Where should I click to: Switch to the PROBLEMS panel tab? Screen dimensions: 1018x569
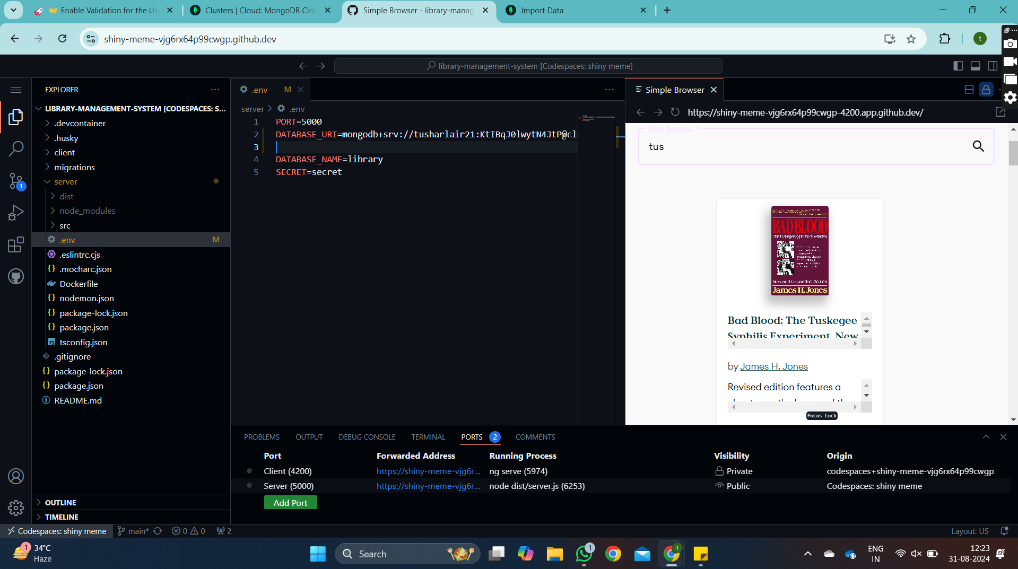coord(262,437)
